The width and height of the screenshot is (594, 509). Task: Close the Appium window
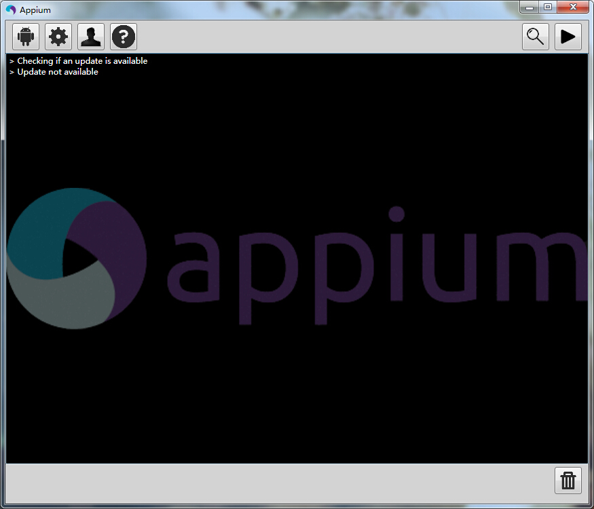tap(573, 7)
